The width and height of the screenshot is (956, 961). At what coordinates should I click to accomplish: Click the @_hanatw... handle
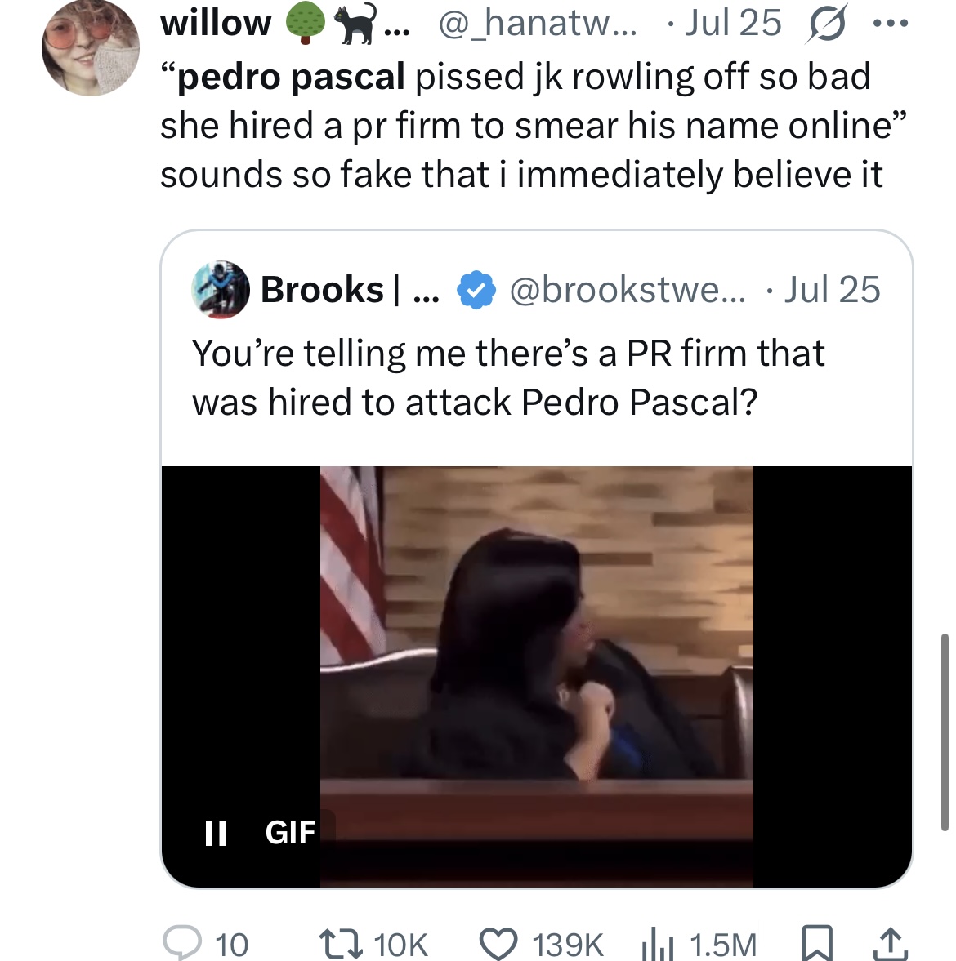click(538, 24)
